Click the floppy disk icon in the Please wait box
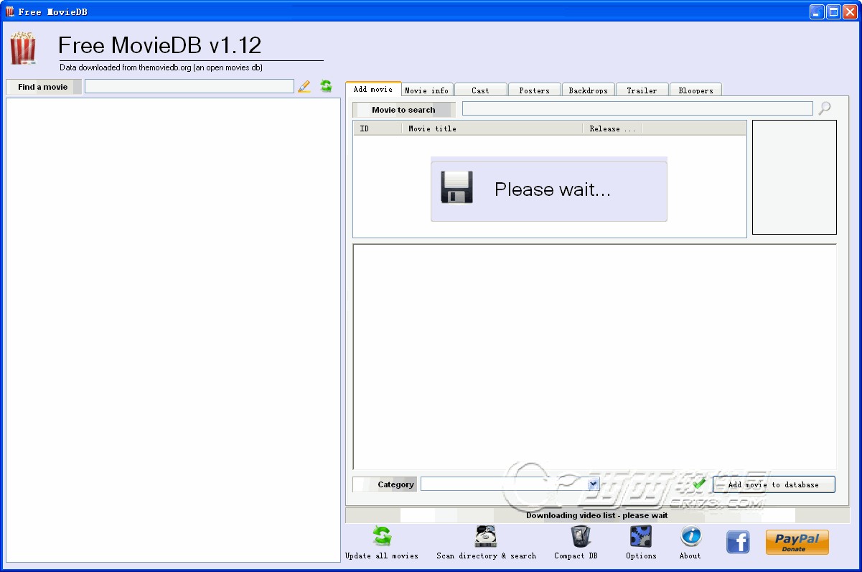 (456, 187)
